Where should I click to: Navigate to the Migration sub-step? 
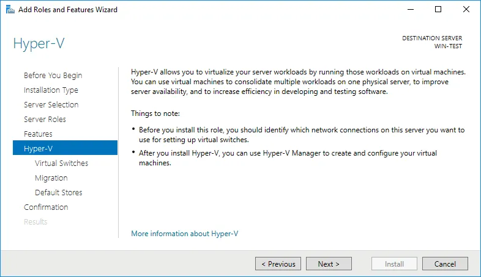pyautogui.click(x=51, y=178)
